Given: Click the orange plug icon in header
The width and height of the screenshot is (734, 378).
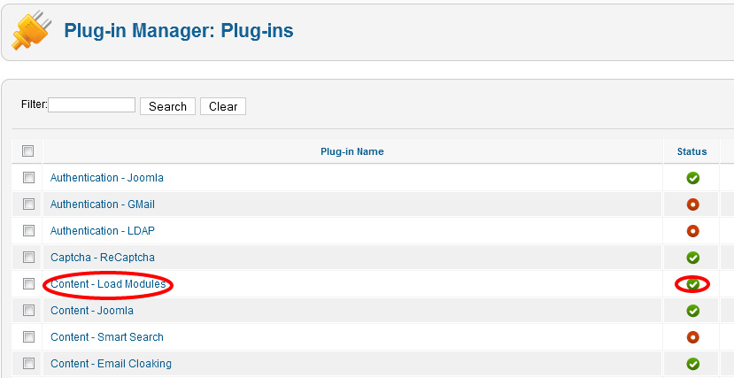Looking at the screenshot, I should click(x=31, y=31).
